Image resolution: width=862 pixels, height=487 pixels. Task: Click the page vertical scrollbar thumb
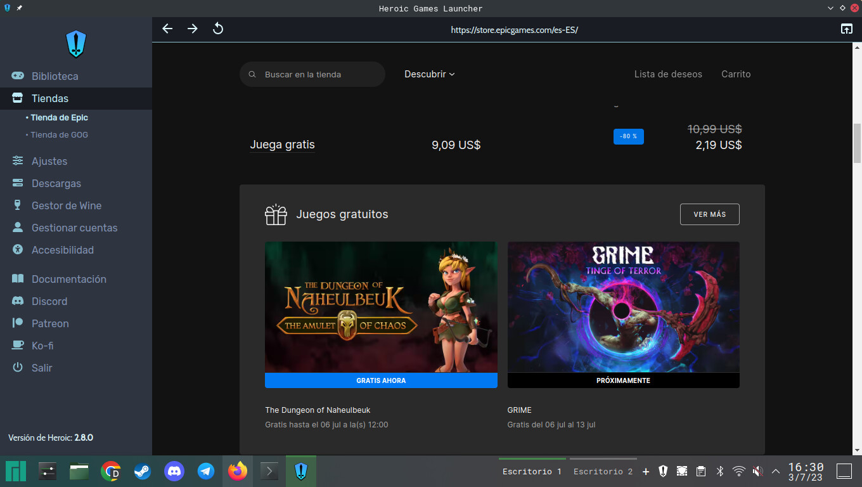coord(857,143)
